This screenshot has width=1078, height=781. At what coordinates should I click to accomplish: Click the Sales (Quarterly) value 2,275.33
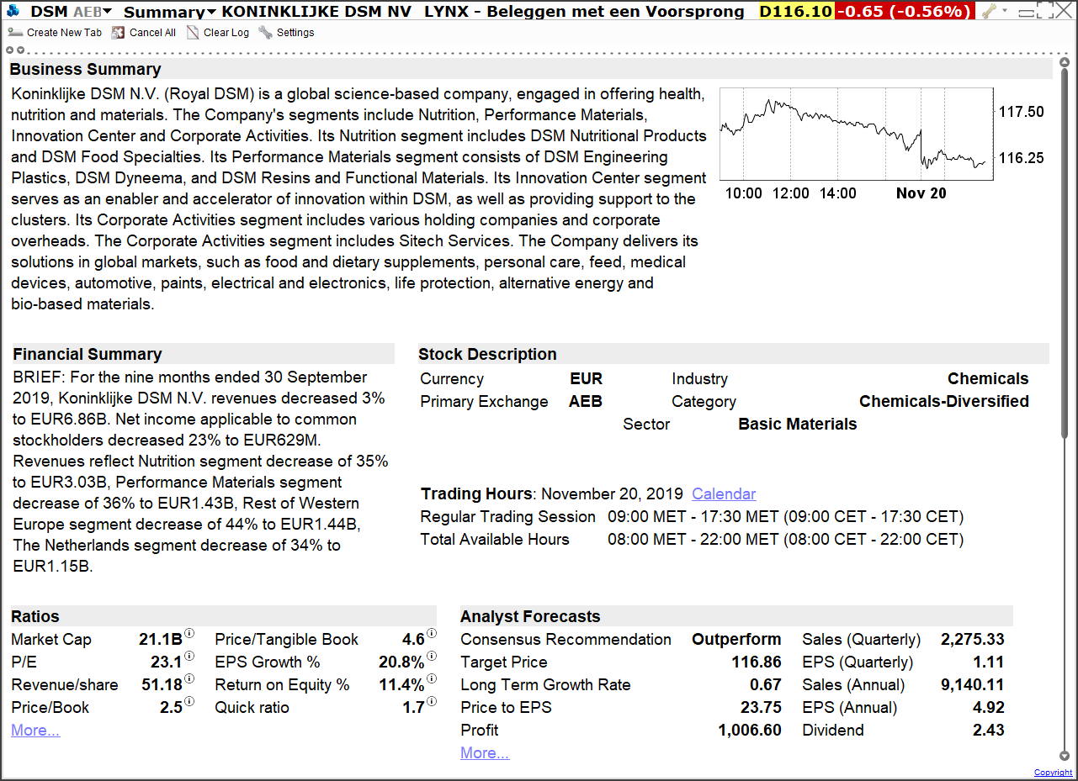973,639
